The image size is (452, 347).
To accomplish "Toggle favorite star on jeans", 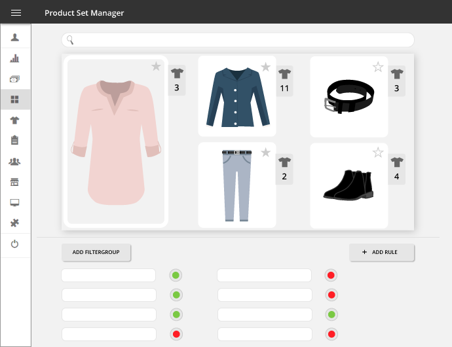I will [x=265, y=152].
